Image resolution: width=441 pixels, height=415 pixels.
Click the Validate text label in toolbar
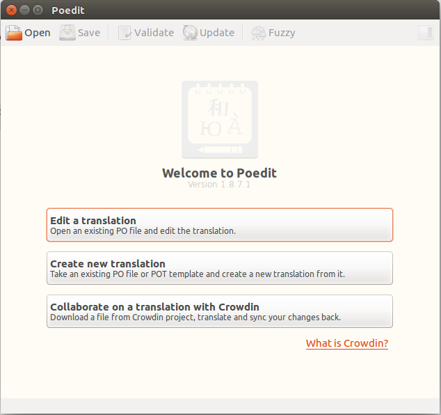tap(154, 33)
